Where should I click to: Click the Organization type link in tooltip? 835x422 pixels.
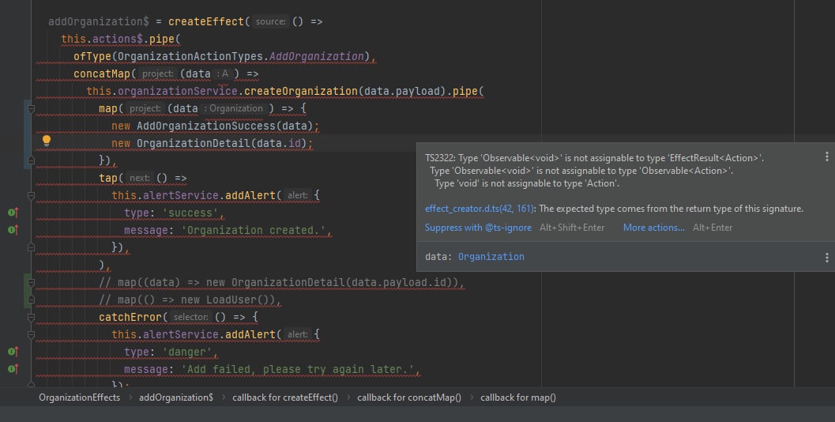point(491,257)
